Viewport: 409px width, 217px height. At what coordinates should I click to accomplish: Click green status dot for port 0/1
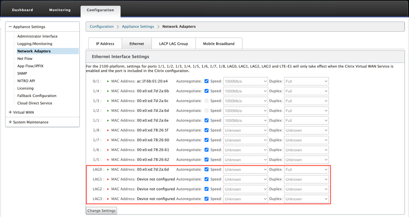(108, 81)
